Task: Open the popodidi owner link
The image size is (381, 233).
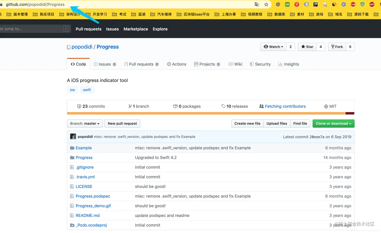Action: [x=82, y=47]
